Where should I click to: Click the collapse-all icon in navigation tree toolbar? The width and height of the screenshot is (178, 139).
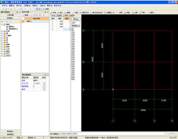[x=10, y=21]
